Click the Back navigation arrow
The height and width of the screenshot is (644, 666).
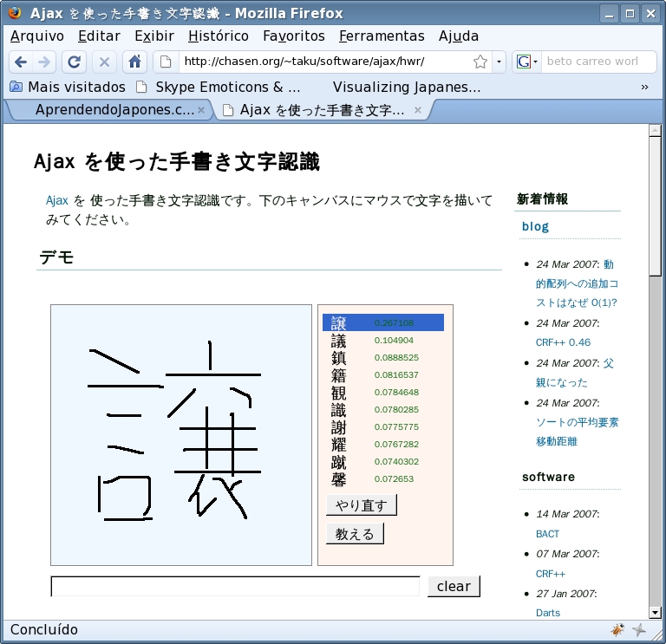pyautogui.click(x=21, y=62)
